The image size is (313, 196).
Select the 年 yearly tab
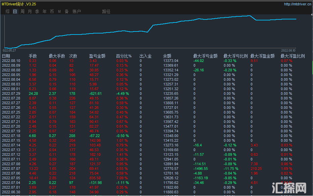(x=44, y=11)
